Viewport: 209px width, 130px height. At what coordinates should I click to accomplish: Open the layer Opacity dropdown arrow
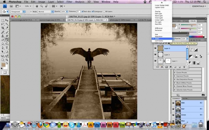[x=187, y=39]
